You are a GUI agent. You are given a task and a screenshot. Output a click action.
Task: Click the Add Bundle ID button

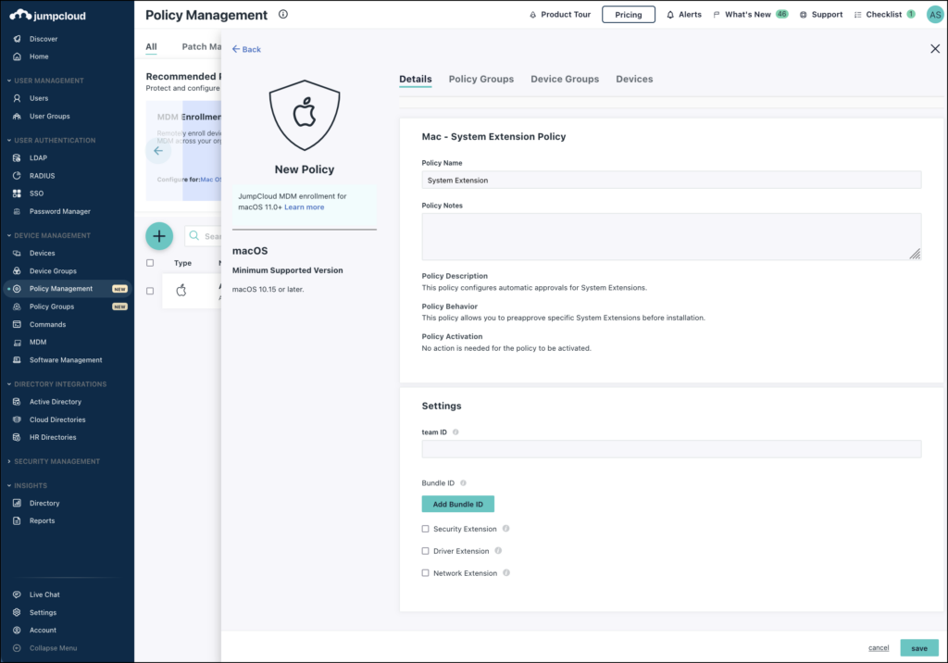[x=457, y=504]
